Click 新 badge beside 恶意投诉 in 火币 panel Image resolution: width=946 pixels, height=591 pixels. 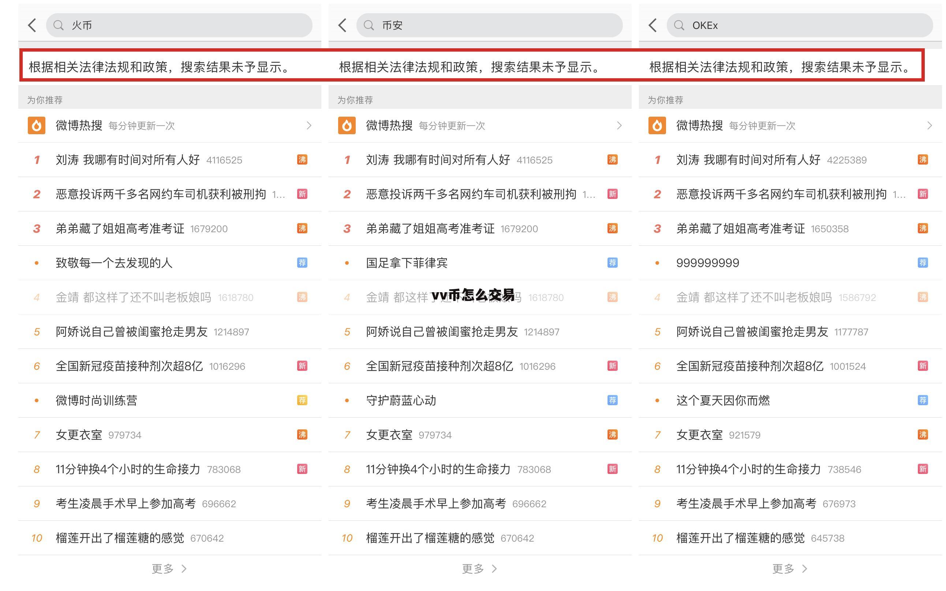(x=302, y=194)
